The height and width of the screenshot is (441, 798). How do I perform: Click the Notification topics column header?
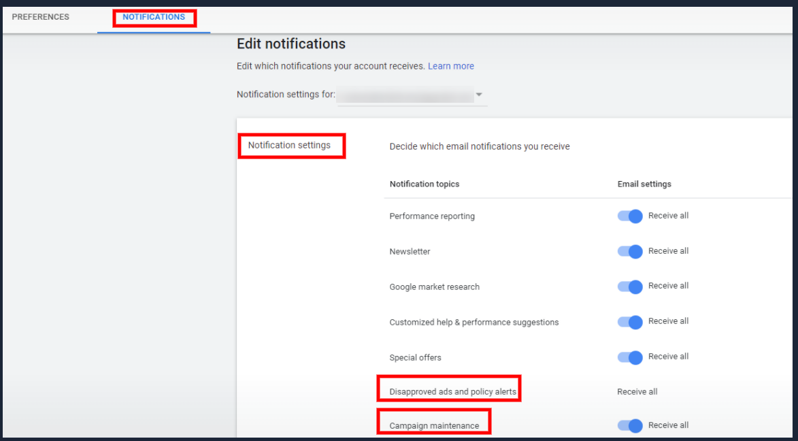(x=424, y=184)
